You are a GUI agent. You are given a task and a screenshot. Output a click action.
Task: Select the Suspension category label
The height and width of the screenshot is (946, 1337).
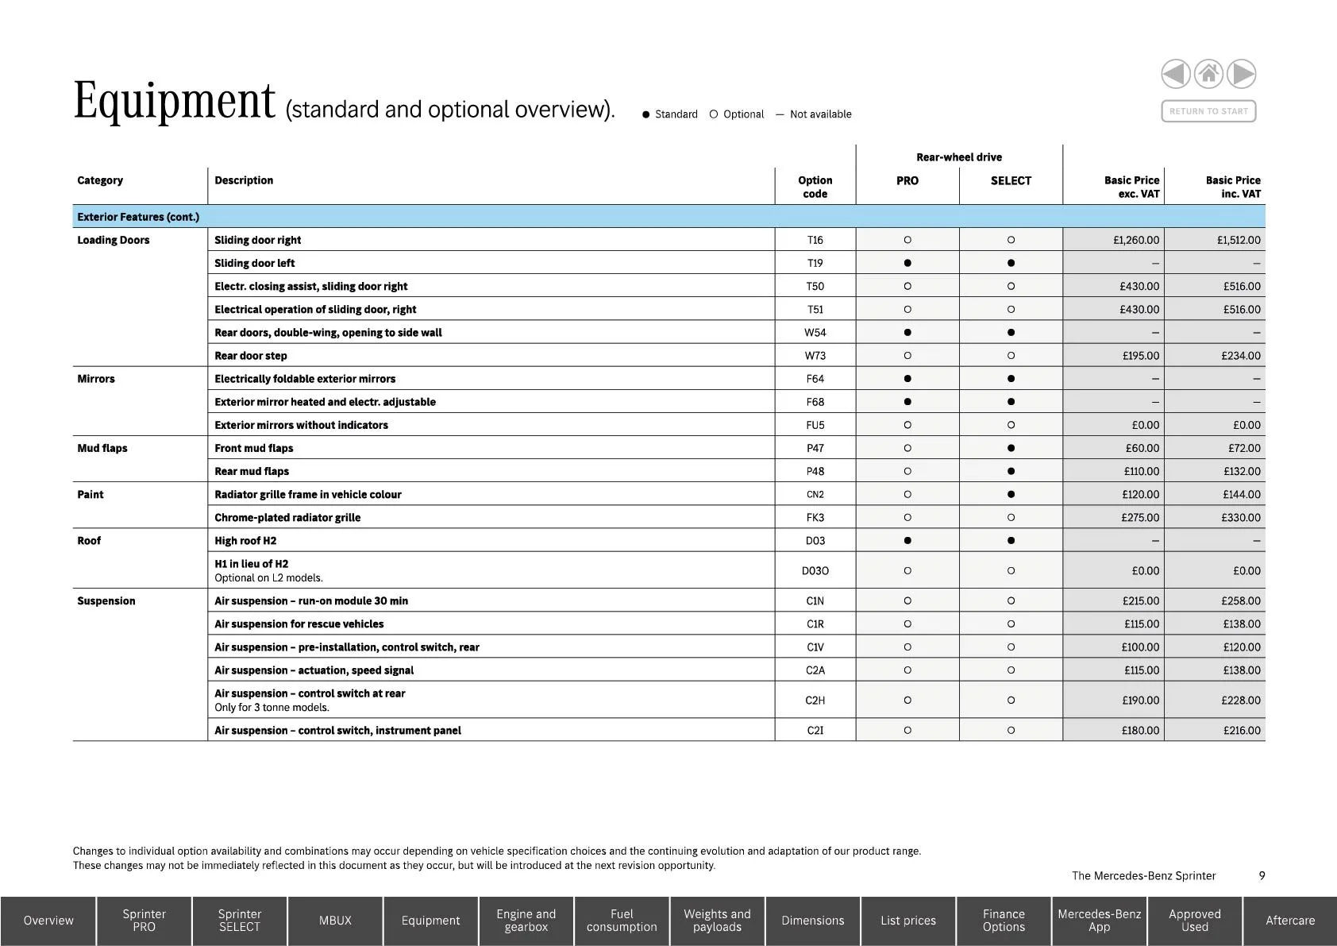tap(106, 600)
